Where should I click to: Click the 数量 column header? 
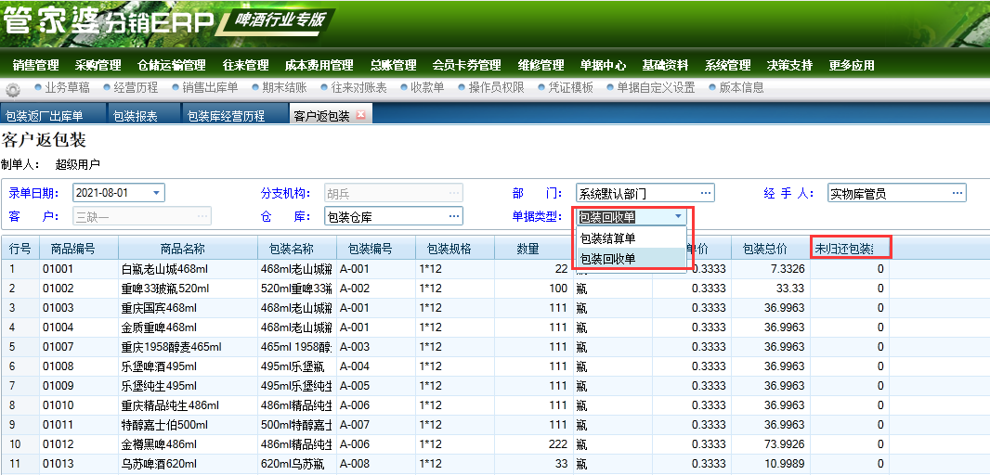[x=533, y=249]
